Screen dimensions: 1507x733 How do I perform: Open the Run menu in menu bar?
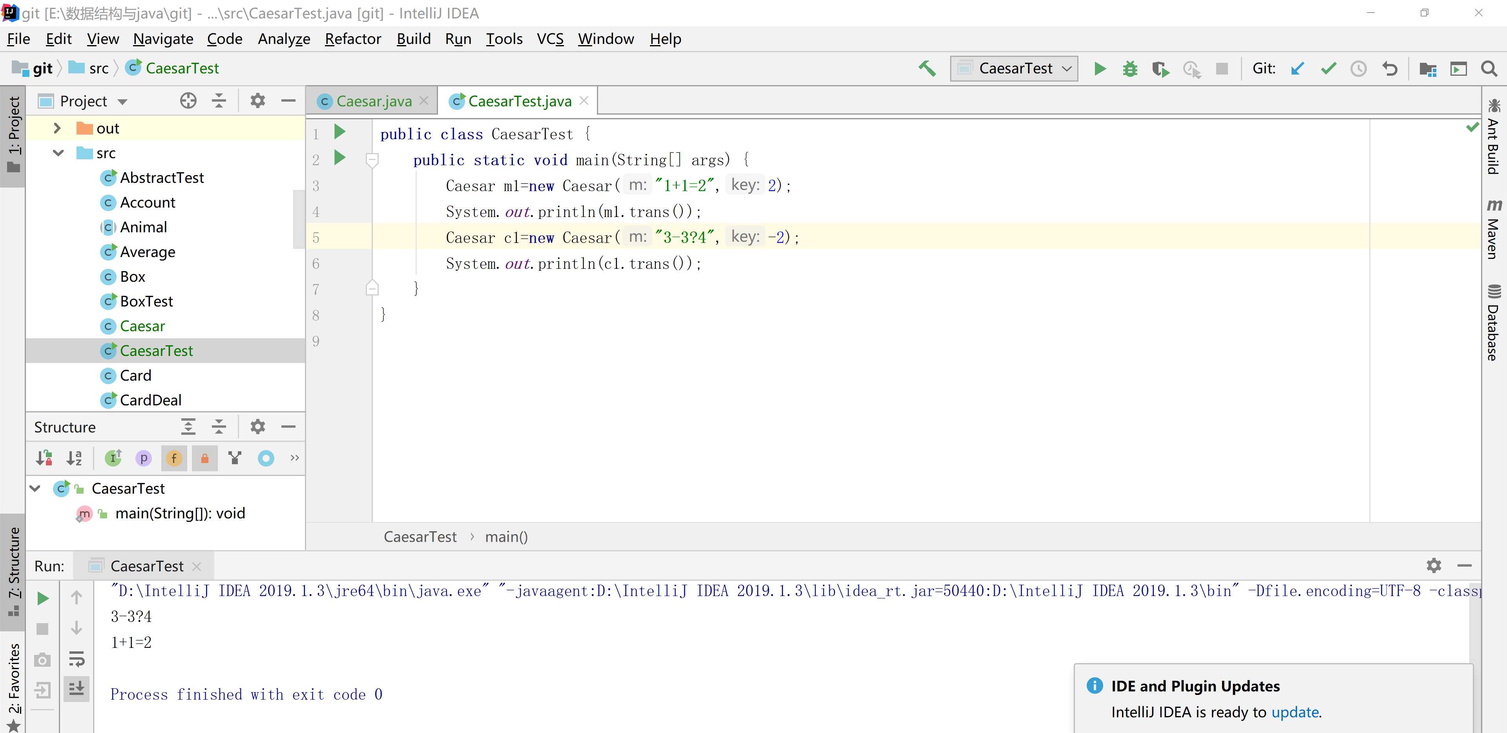pyautogui.click(x=458, y=38)
